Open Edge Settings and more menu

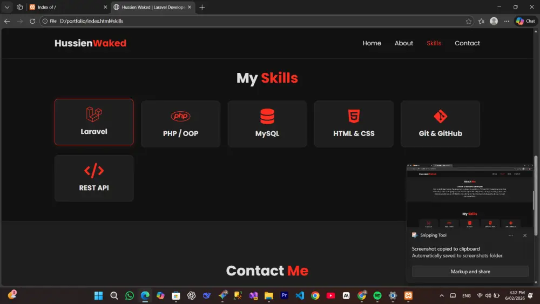507,21
